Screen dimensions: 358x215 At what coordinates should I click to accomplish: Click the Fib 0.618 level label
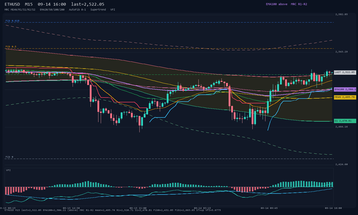(13, 21)
